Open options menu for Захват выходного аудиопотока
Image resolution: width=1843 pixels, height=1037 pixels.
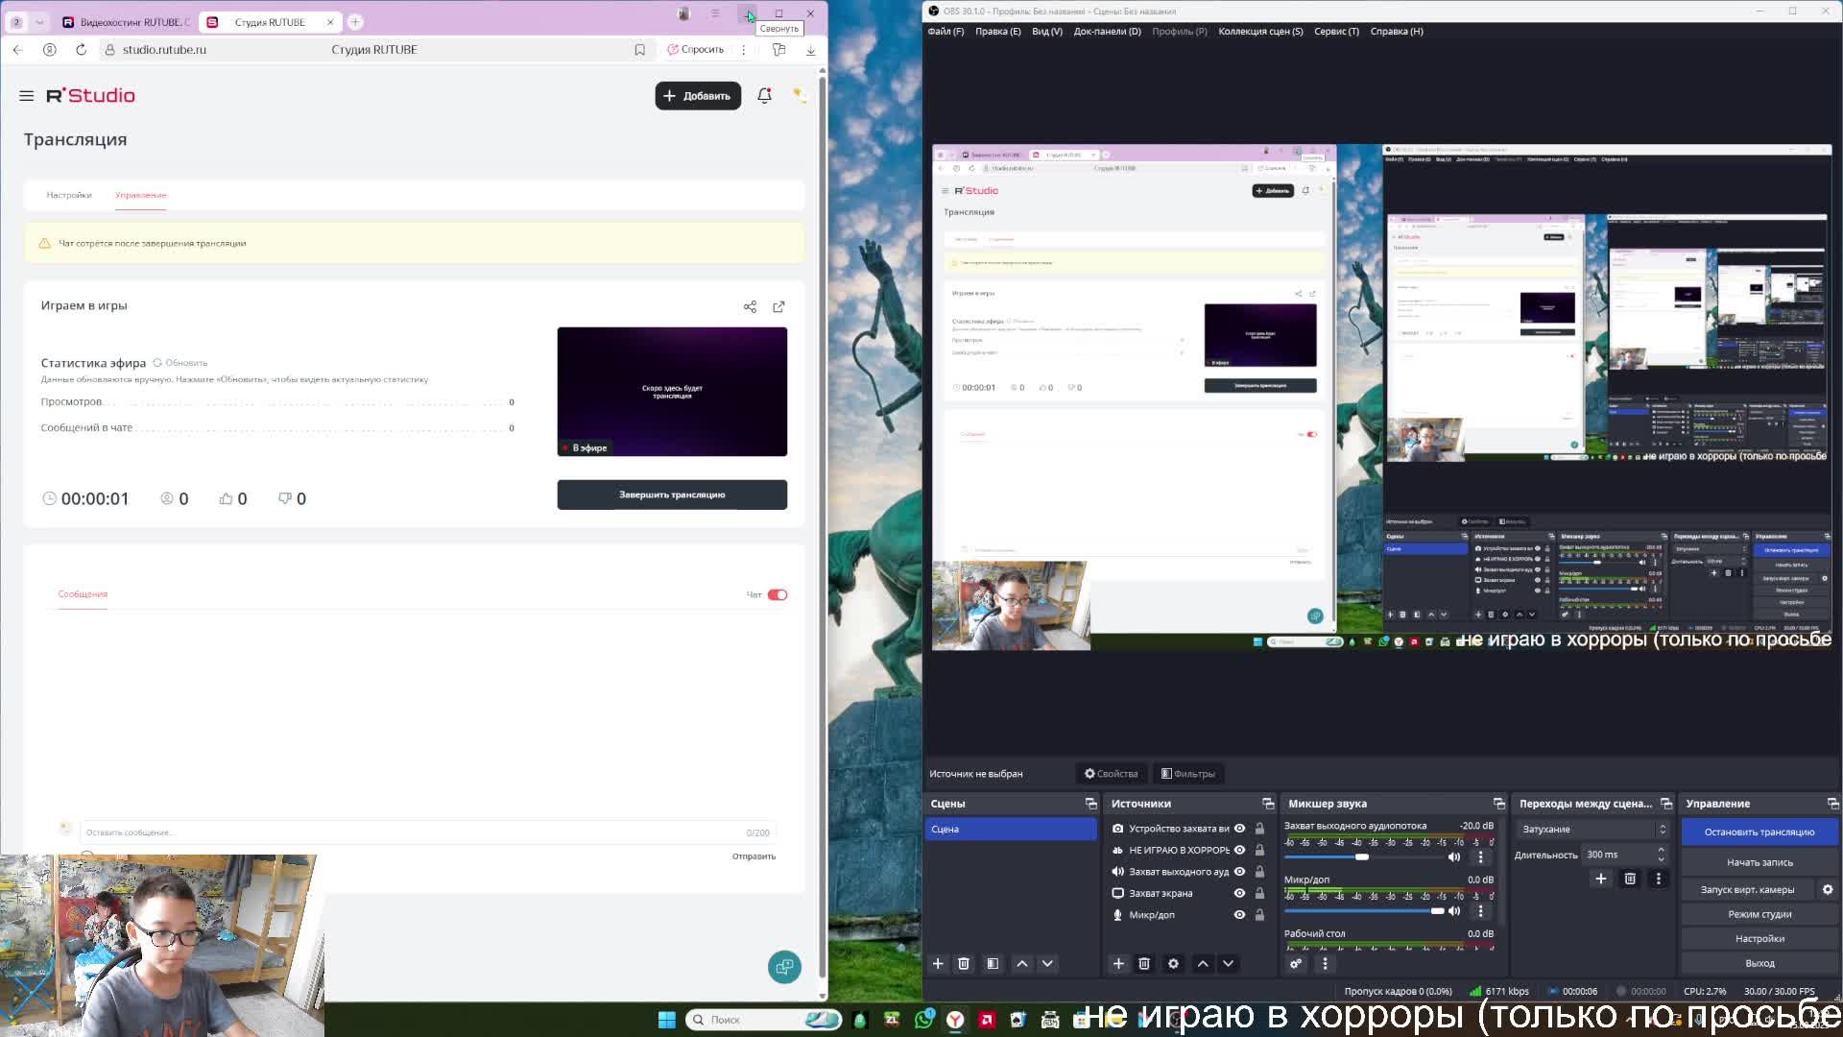1480,856
